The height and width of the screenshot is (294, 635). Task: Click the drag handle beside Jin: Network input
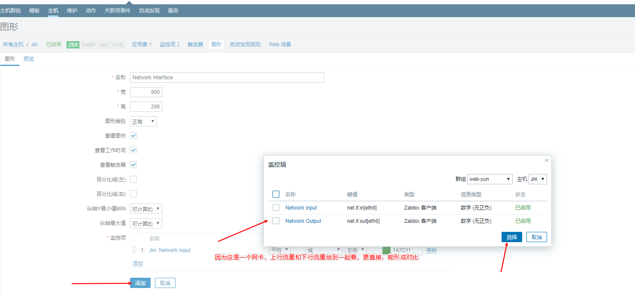pos(134,249)
